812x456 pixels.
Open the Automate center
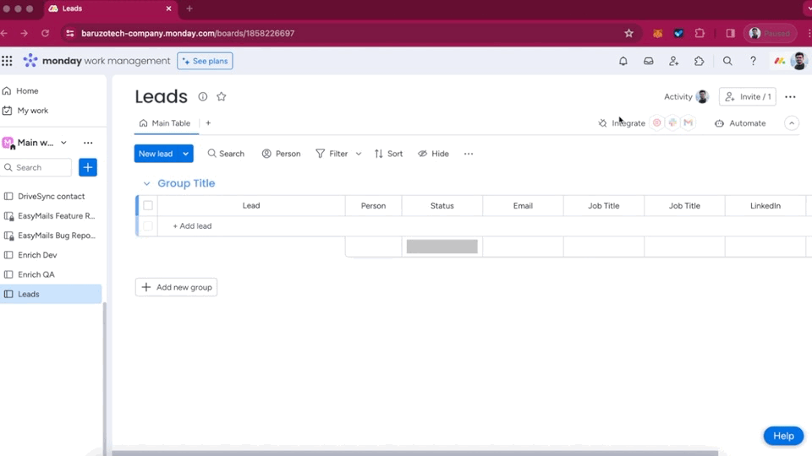[x=740, y=123]
